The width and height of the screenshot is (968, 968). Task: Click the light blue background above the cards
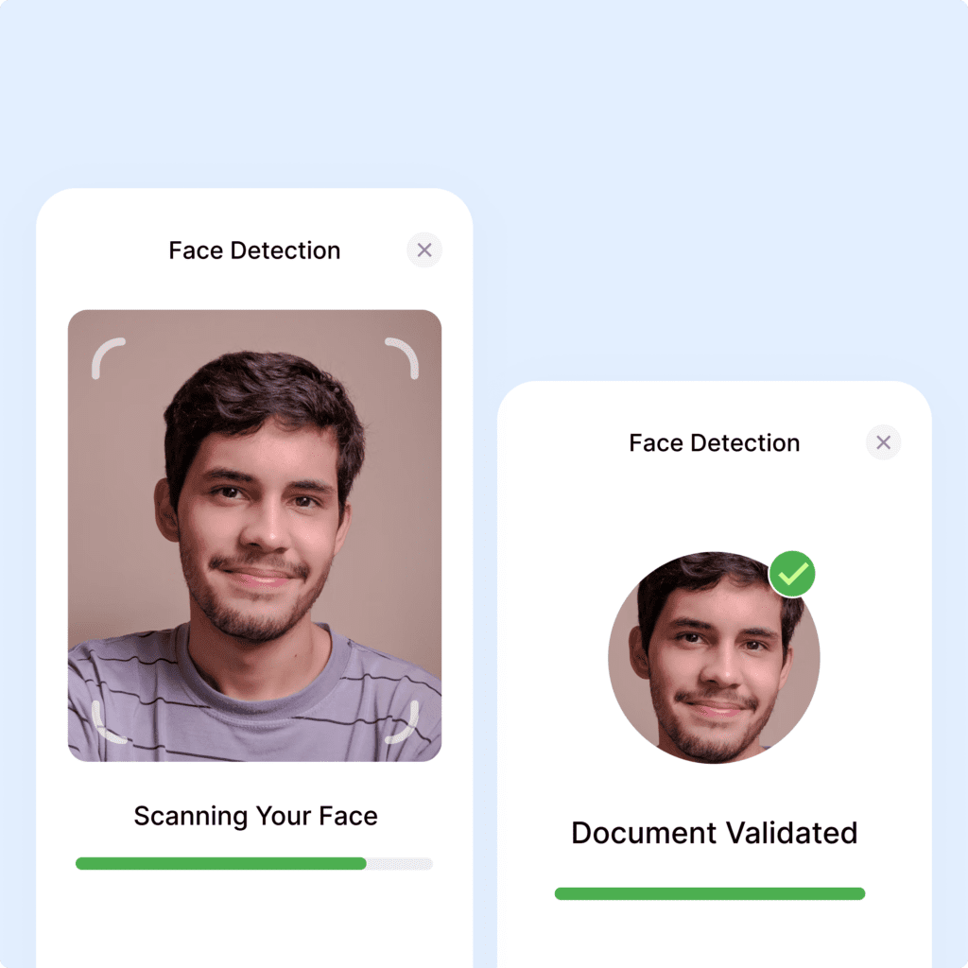(484, 93)
